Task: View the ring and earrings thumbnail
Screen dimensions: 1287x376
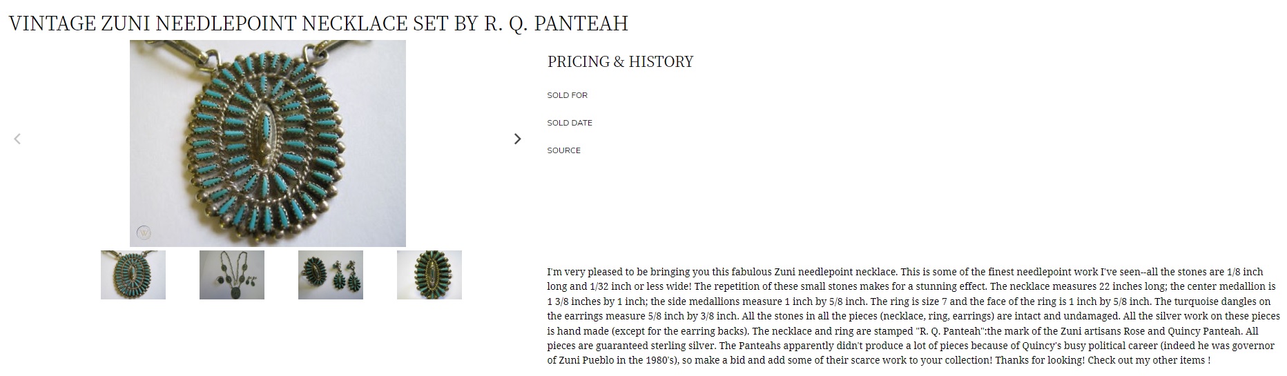Action: 331,275
